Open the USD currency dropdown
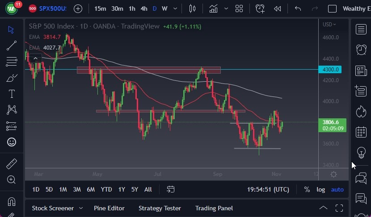The width and height of the screenshot is (371, 217). 329,25
